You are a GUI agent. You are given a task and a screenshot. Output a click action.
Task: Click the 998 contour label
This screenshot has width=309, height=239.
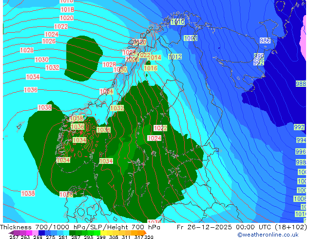[301, 162]
